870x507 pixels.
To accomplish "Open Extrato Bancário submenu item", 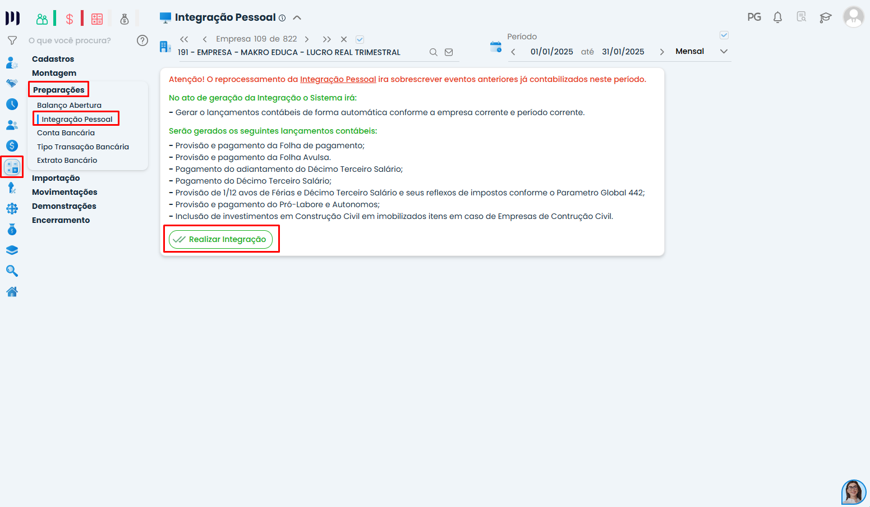I will tap(67, 161).
